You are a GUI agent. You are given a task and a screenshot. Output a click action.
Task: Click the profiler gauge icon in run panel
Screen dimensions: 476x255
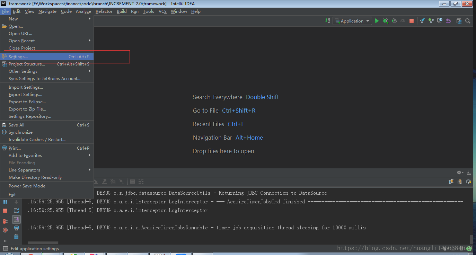pyautogui.click(x=468, y=182)
